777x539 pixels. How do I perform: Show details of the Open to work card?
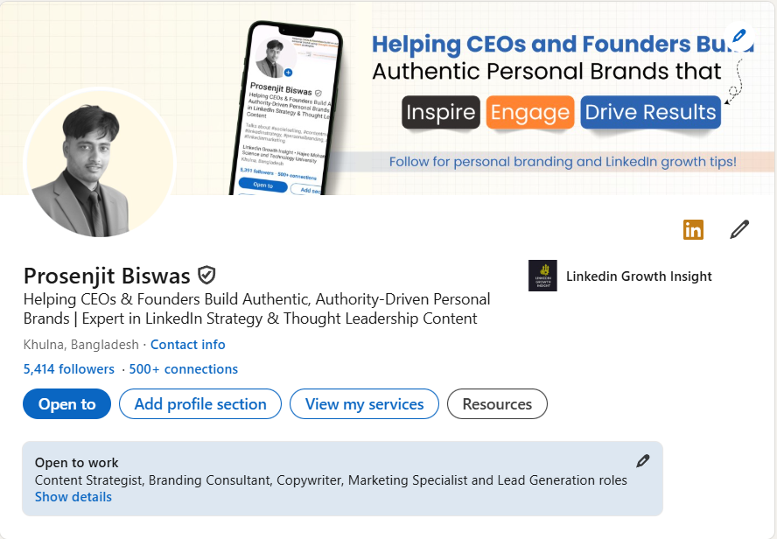coord(73,496)
